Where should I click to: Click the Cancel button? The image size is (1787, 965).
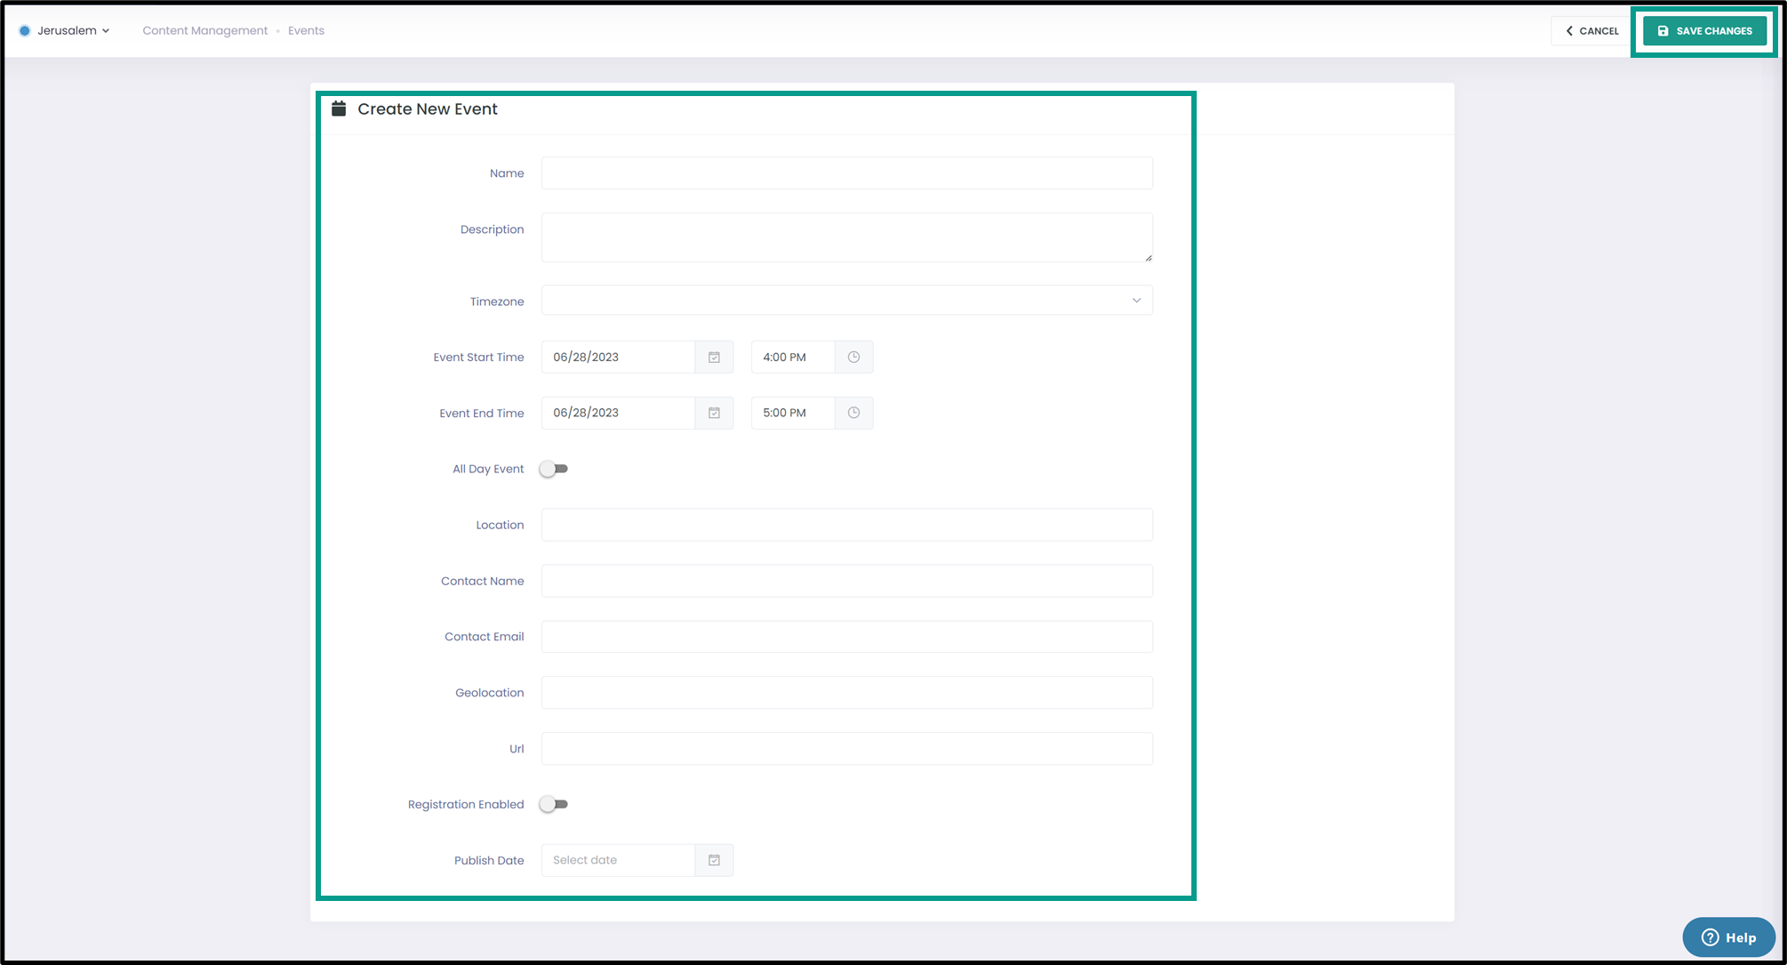click(1592, 31)
